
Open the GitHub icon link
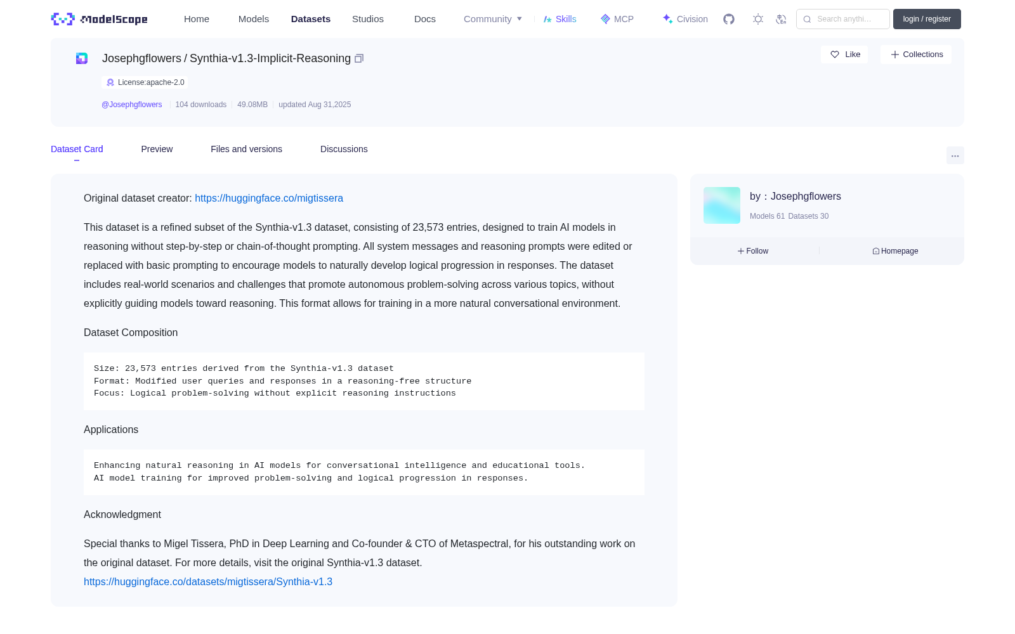pos(729,19)
